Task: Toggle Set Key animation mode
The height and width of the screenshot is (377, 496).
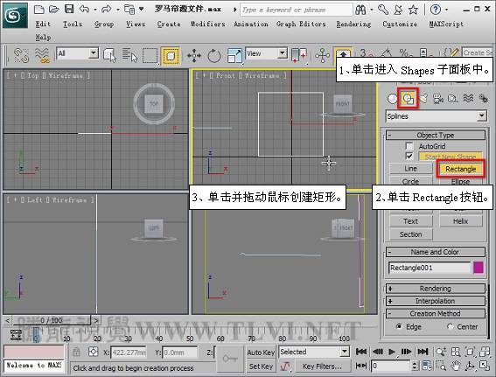Action: 261,367
